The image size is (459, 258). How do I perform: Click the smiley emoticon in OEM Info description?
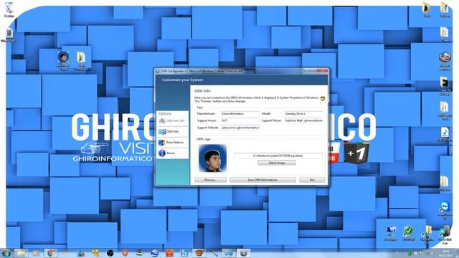point(323,99)
